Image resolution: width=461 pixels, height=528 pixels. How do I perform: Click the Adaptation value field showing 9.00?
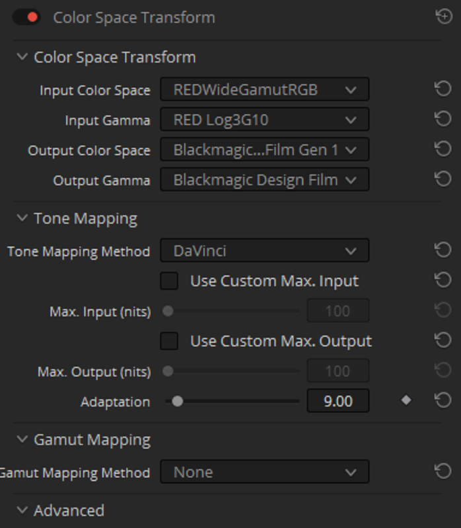pos(338,401)
